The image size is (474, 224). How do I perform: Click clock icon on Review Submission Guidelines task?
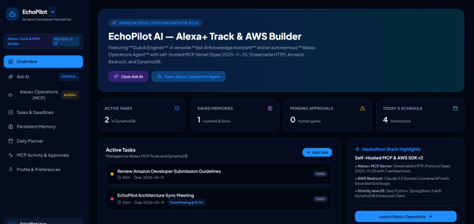coord(119,178)
